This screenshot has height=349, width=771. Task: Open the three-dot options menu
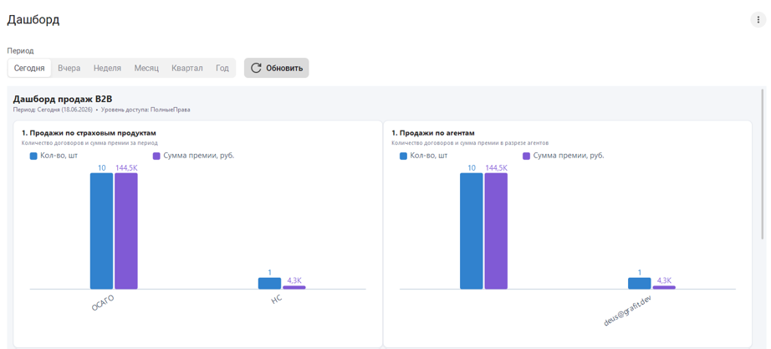point(758,20)
